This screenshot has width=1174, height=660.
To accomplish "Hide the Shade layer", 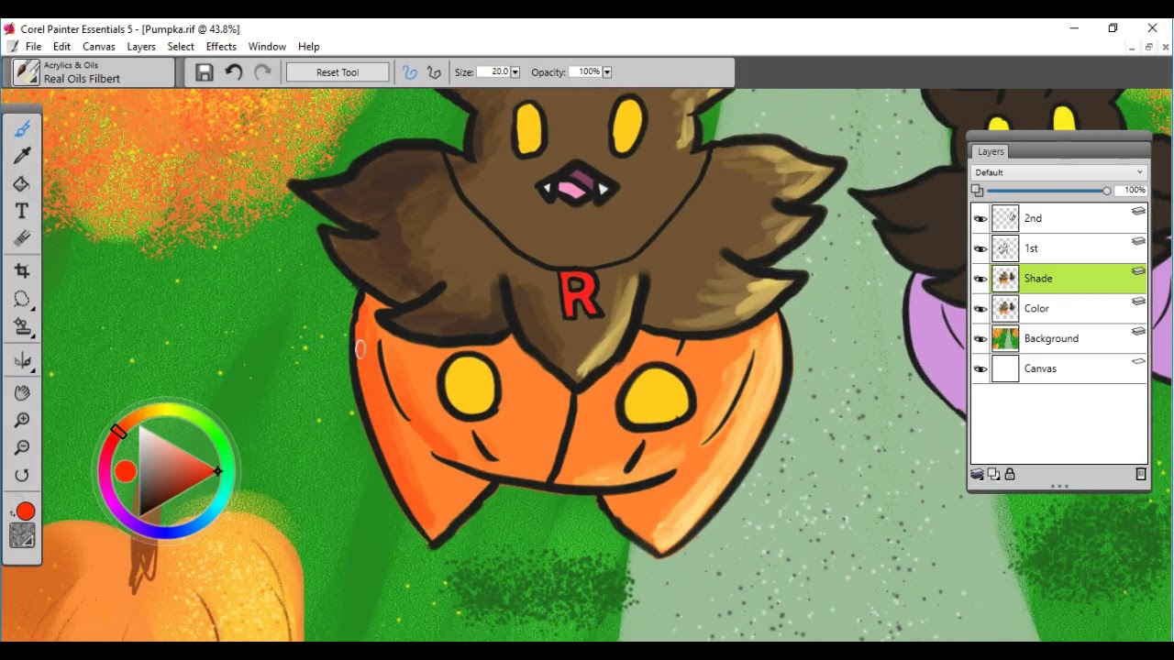I will pos(980,279).
